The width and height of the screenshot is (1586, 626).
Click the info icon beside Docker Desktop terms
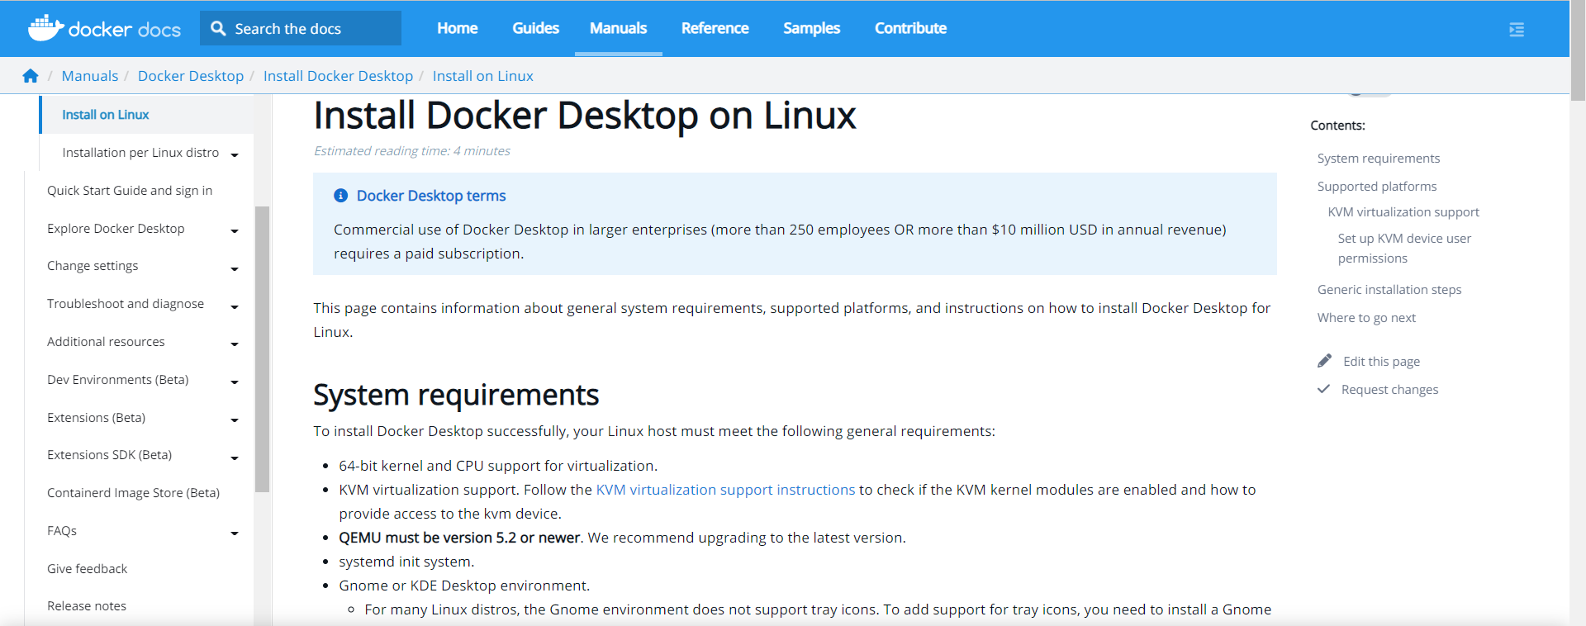[340, 196]
